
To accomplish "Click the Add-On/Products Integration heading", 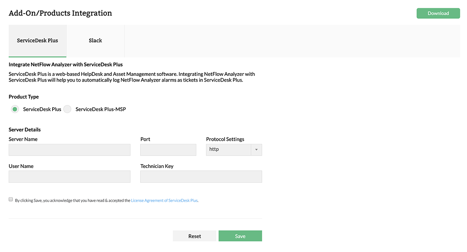I will click(60, 13).
